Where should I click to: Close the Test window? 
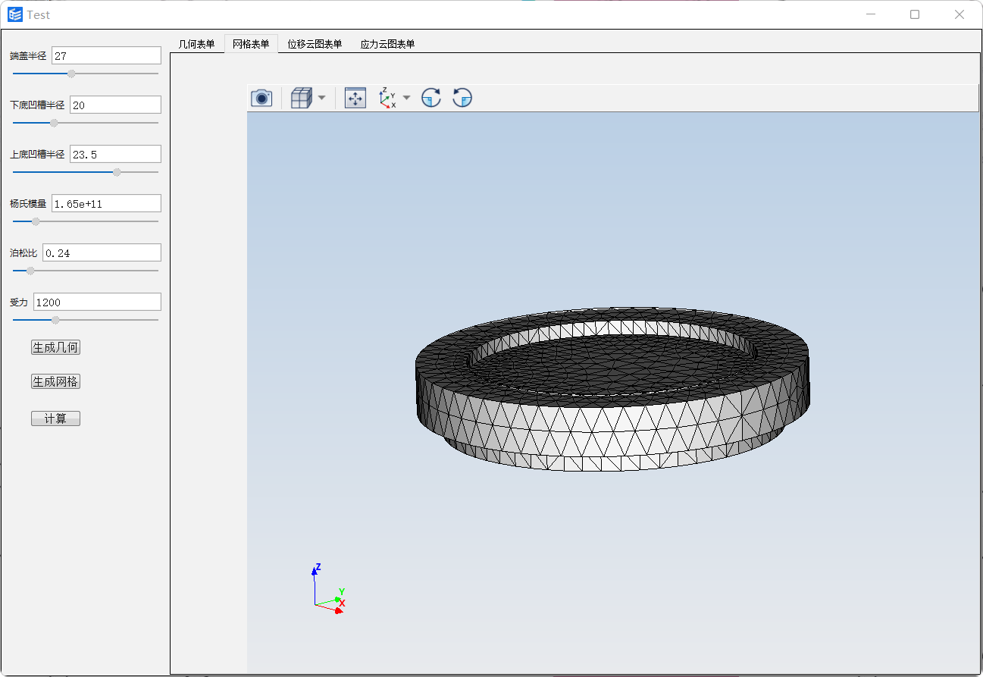coord(960,14)
